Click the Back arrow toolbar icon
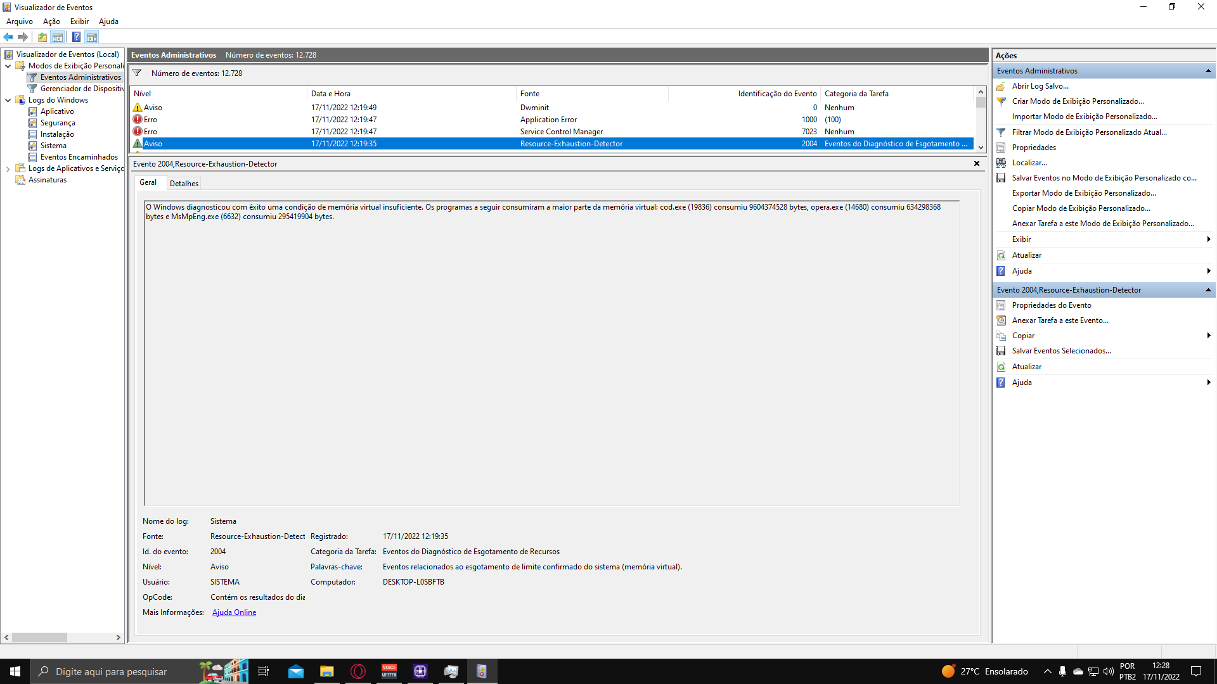This screenshot has width=1217, height=684. 8,37
